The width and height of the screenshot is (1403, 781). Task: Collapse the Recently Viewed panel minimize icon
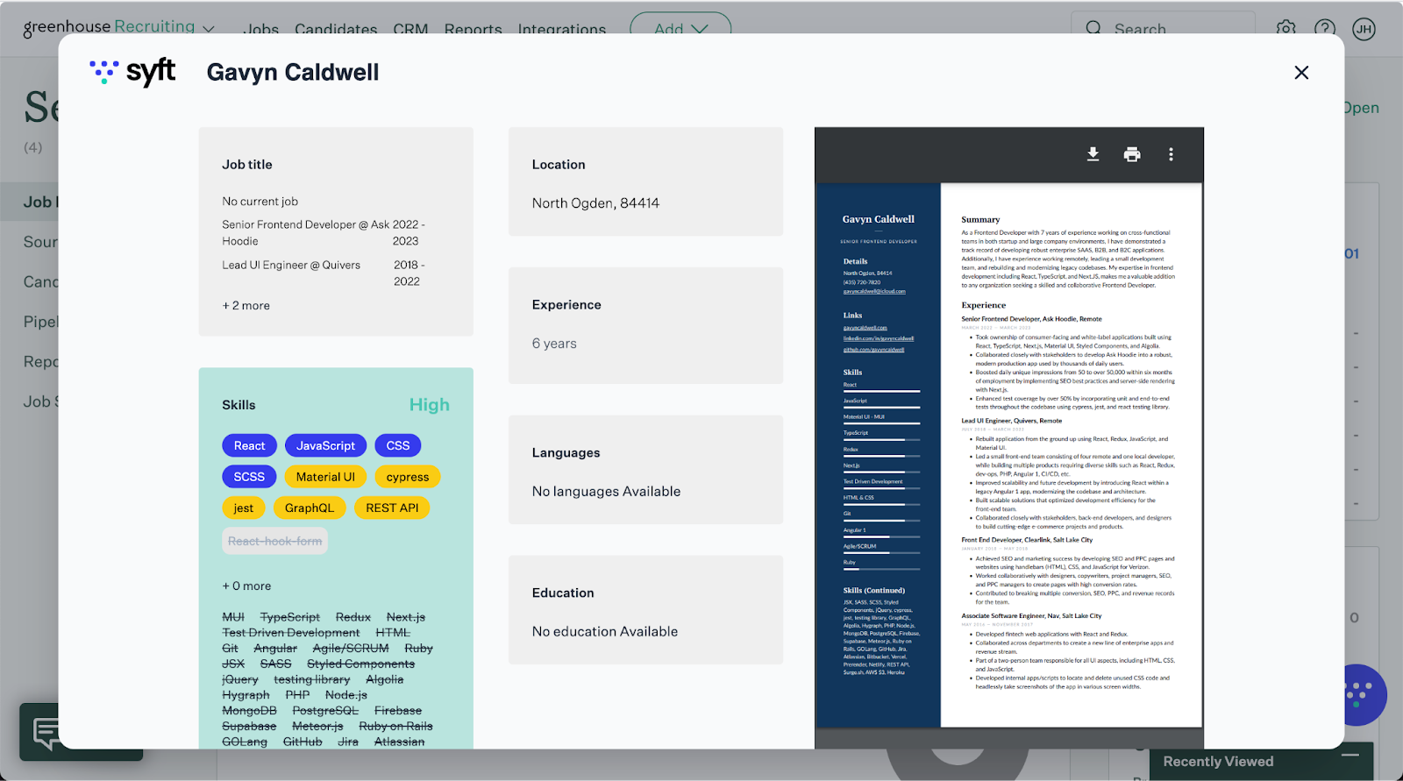pos(1350,755)
